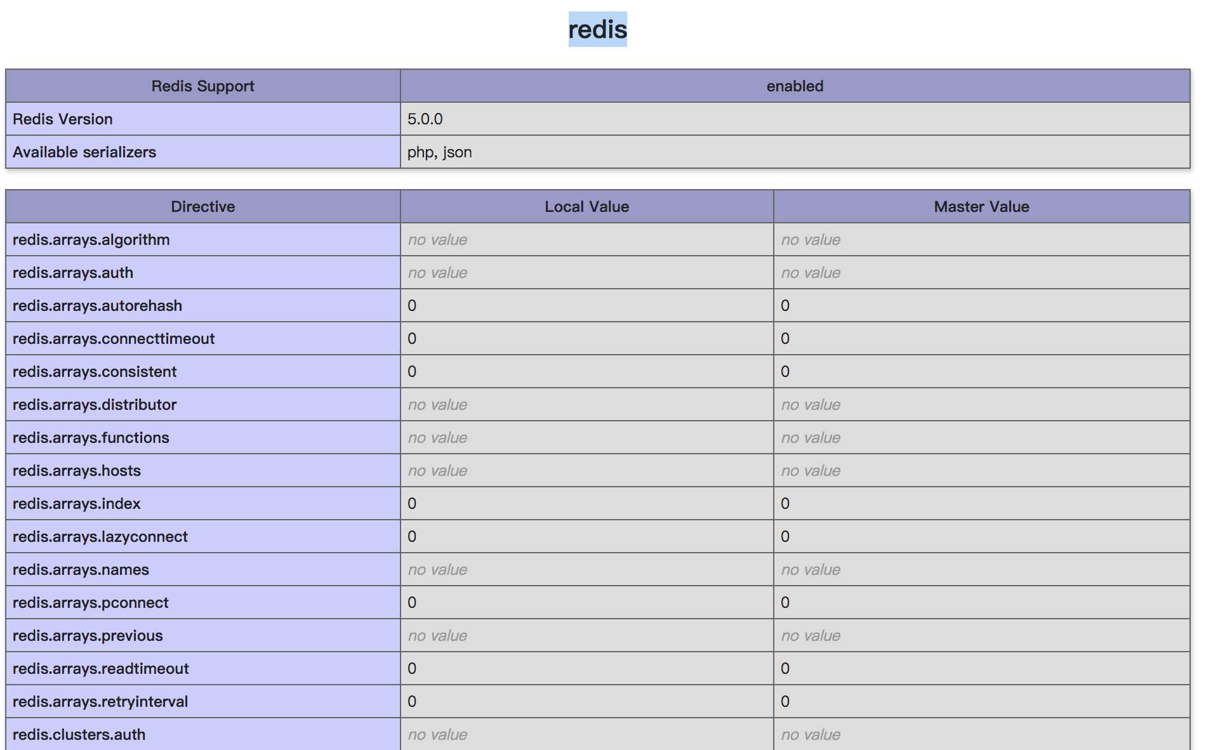This screenshot has height=750, width=1225.
Task: Click the redis.arrays.lazyconnect directive
Action: coord(100,537)
